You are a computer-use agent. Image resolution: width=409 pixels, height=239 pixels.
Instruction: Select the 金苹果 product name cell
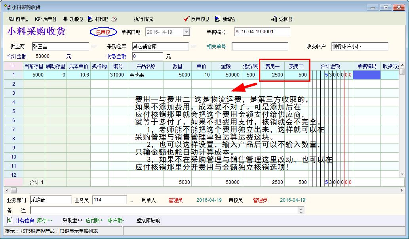(145, 75)
